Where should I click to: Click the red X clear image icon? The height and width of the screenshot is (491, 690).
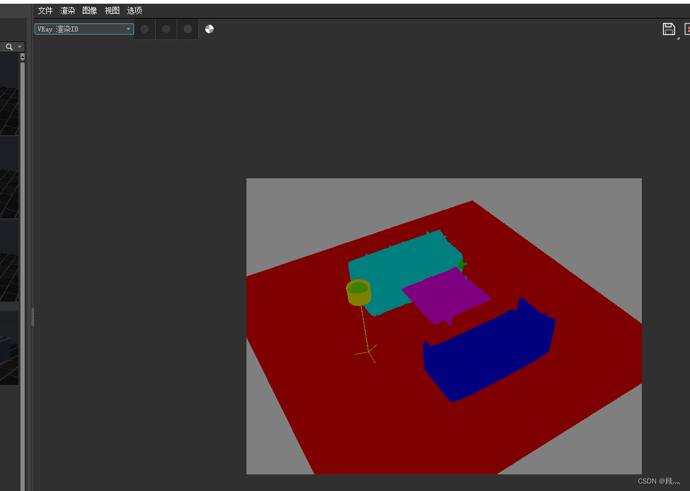click(x=687, y=28)
